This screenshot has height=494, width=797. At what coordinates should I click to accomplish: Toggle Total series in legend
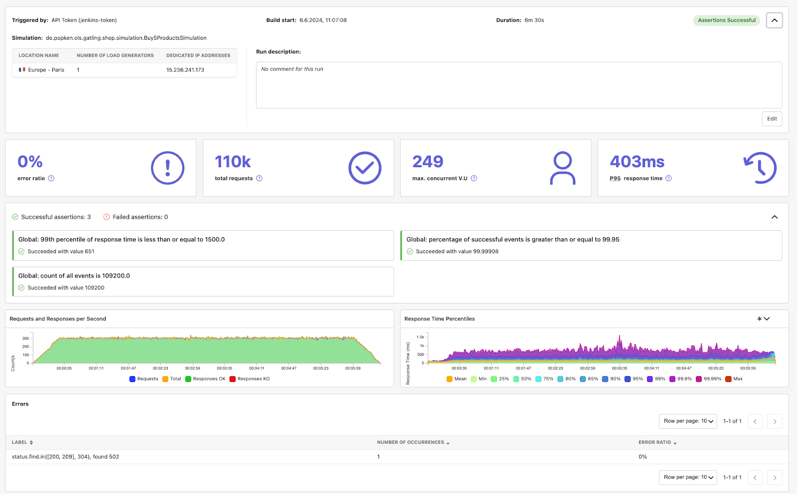click(x=172, y=379)
